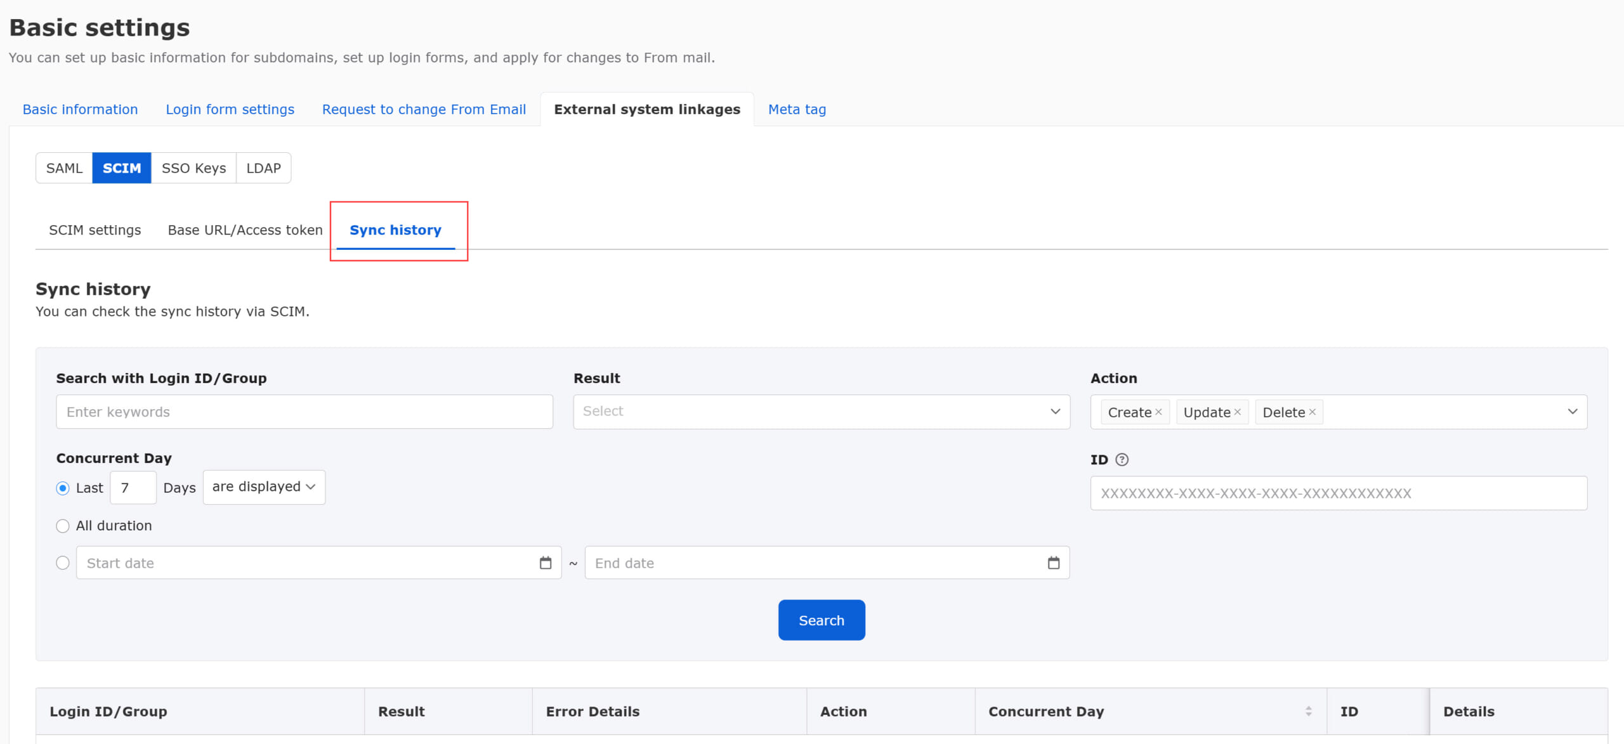Sort by Concurrent Day column arrows

[1308, 712]
